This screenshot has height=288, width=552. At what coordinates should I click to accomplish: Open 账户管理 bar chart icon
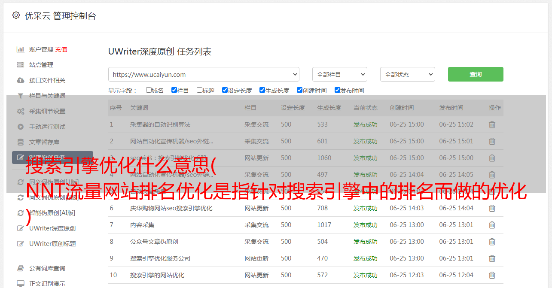tap(20, 49)
